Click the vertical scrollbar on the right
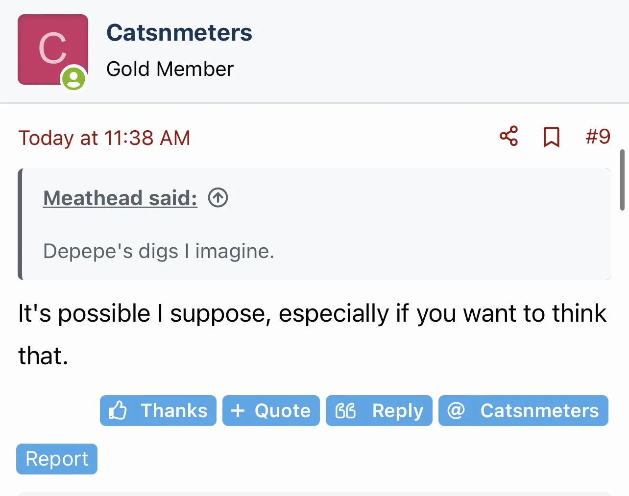This screenshot has height=496, width=629. (x=622, y=180)
